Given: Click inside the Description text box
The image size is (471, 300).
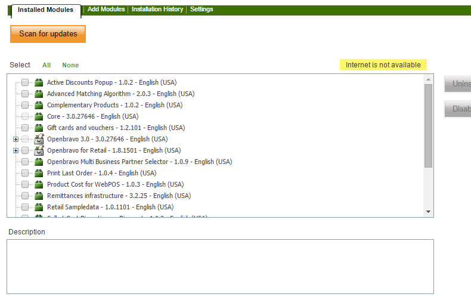Looking at the screenshot, I should coord(220,267).
